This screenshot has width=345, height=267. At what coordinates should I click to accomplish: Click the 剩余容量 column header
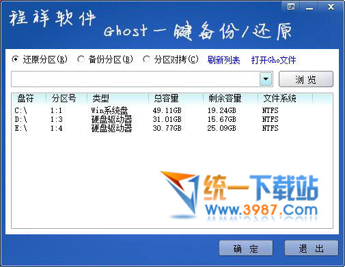click(x=230, y=99)
